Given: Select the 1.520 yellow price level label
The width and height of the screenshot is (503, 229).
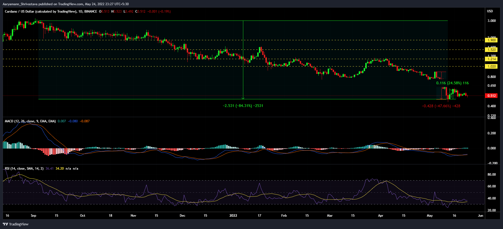Looking at the screenshot, I should click(x=491, y=50).
